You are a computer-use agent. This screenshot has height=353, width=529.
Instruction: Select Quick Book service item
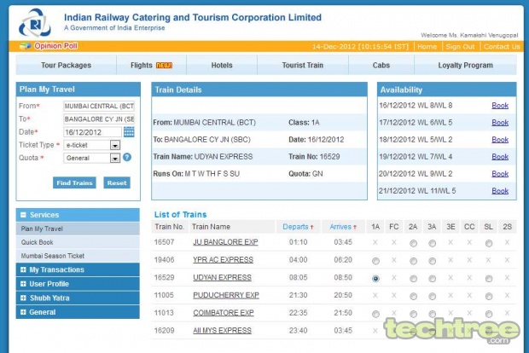pos(78,242)
